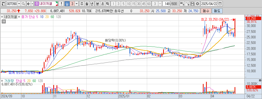Viewport: 262px width, 99px height.
Task: Click the 배당락(0,00%) marker
Action: click(x=115, y=40)
